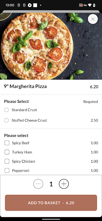The image size is (102, 221).
Task: Tap the Margherita pizza photo
Action: [51, 46]
